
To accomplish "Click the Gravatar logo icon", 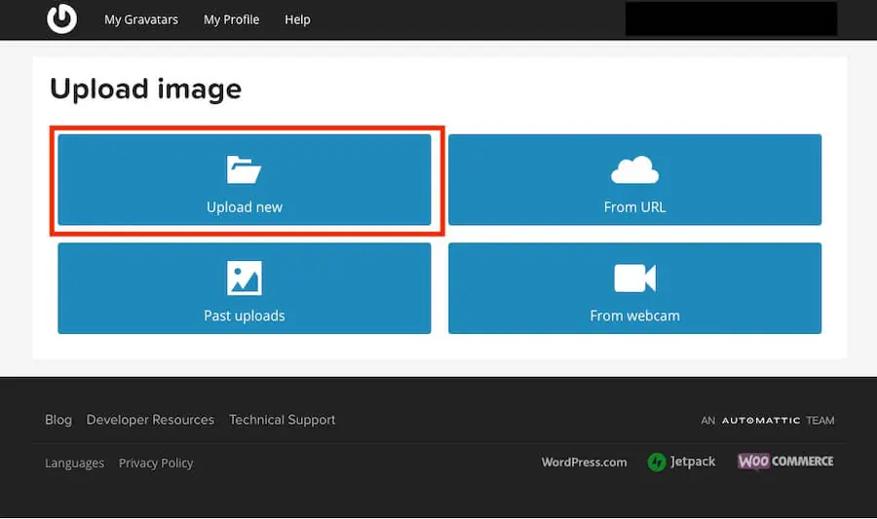I will click(x=61, y=19).
